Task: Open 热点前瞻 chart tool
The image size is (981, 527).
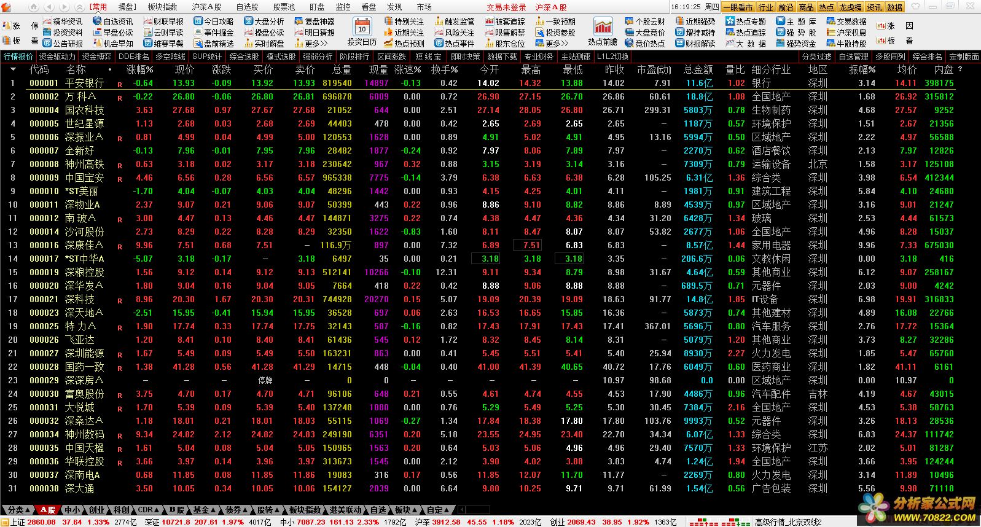Action: [x=602, y=32]
